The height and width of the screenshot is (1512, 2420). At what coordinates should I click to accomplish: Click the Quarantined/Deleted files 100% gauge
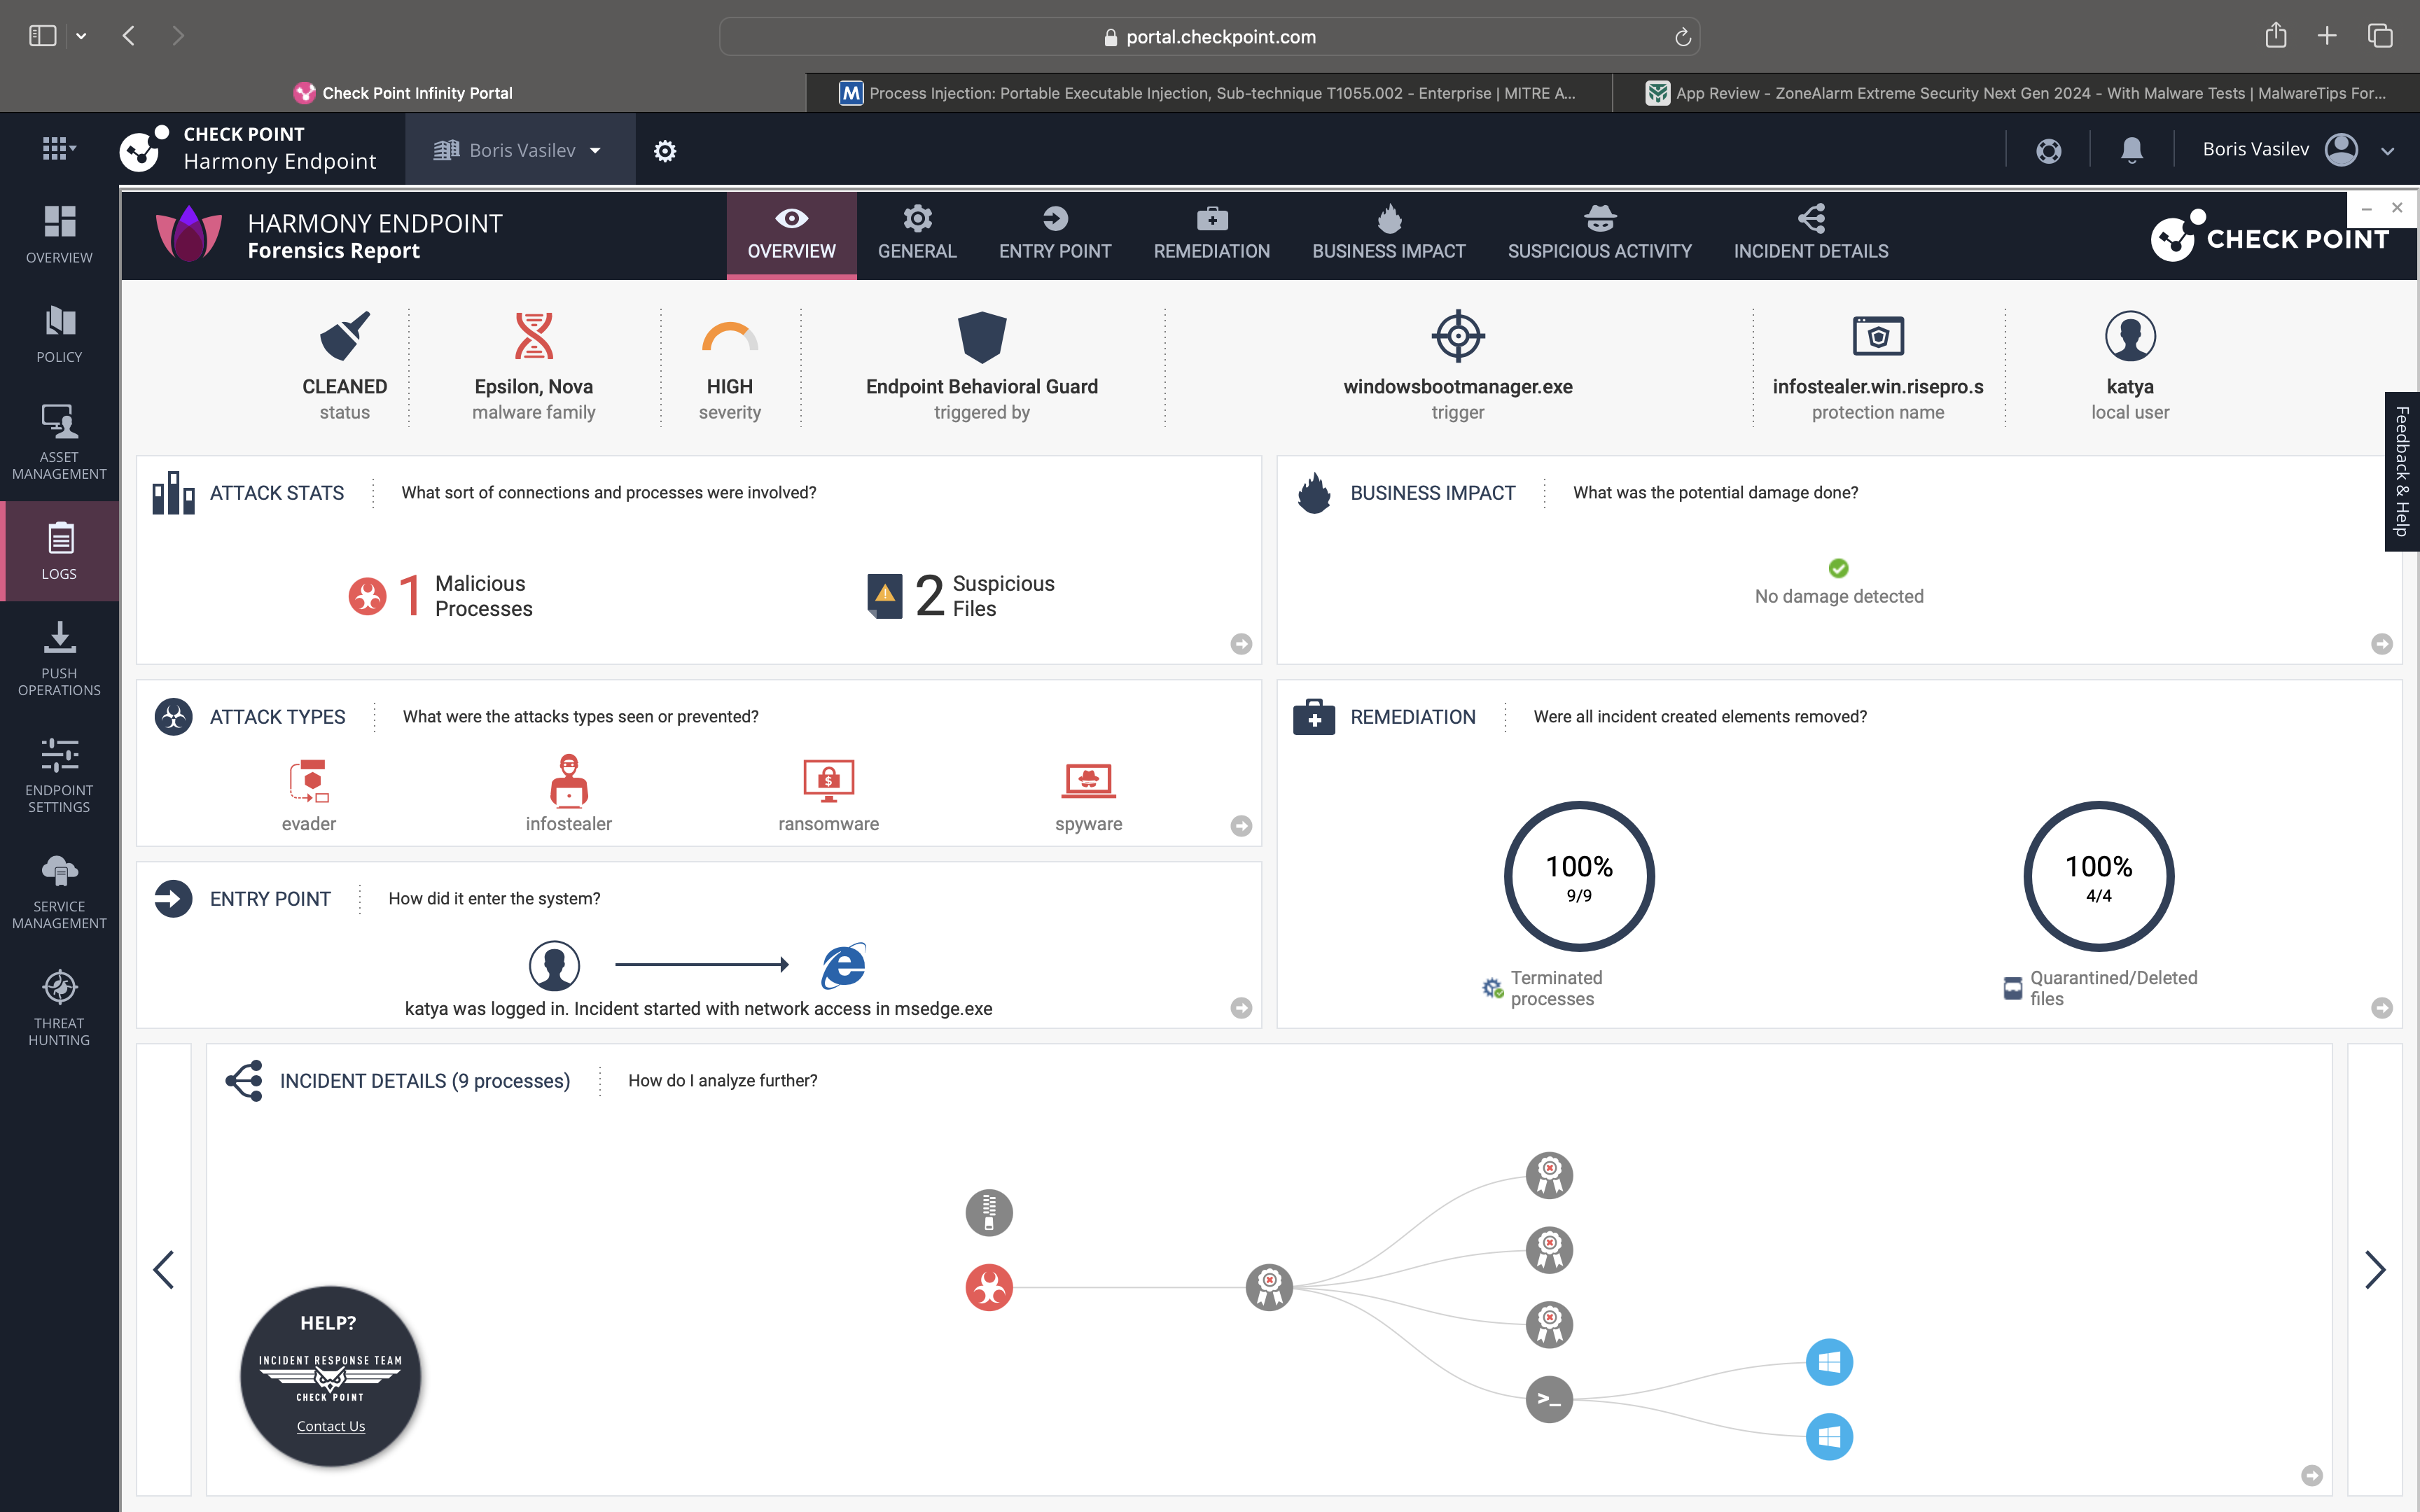tap(2099, 876)
